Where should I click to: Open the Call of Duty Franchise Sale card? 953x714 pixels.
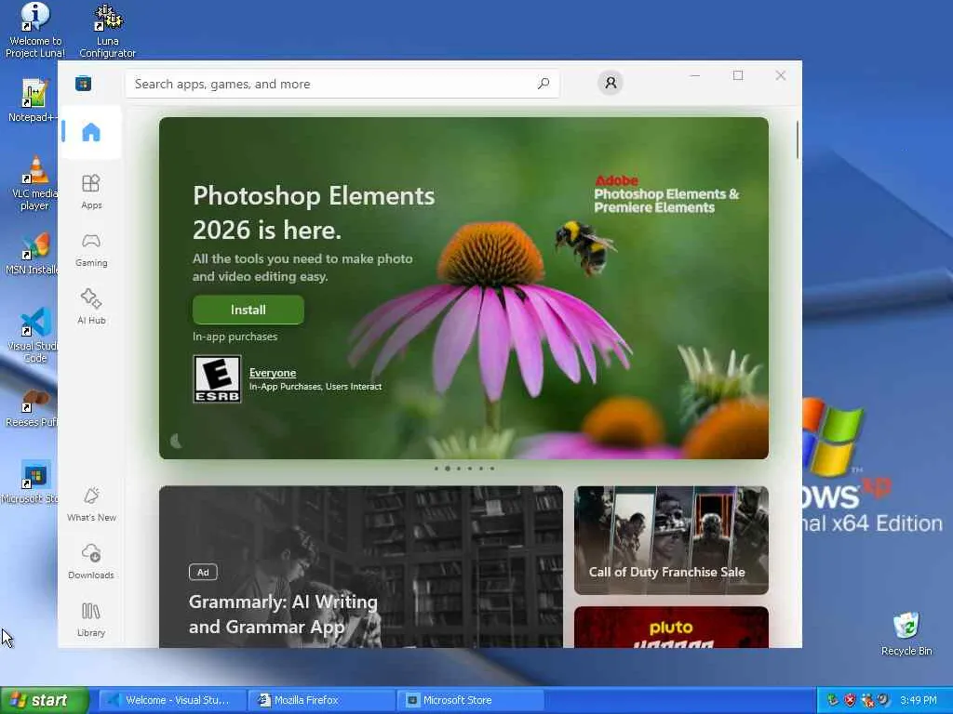pyautogui.click(x=671, y=540)
